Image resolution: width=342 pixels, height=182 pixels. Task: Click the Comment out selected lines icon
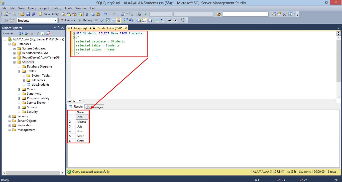pyautogui.click(x=157, y=20)
